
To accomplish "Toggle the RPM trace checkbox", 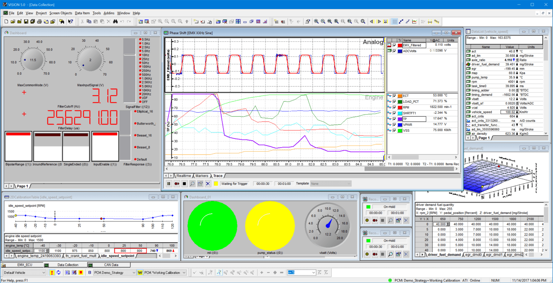I will point(394,107).
